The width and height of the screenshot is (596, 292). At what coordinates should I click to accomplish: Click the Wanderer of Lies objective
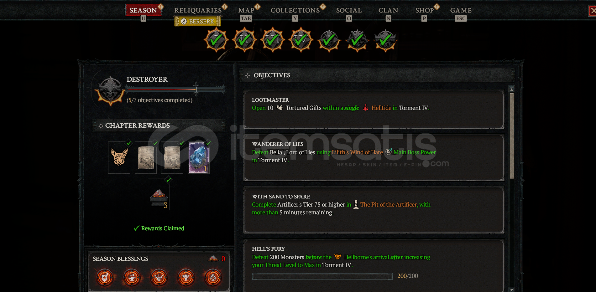click(x=374, y=157)
